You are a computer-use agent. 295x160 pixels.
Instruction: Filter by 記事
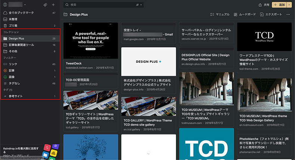pyautogui.click(x=30, y=70)
